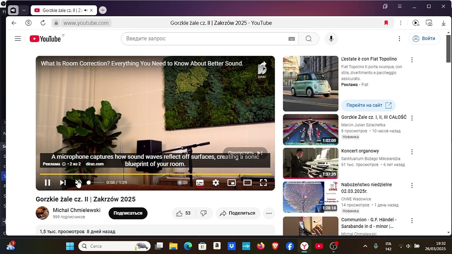The width and height of the screenshot is (452, 254).
Task: Reload the page
Action: point(43,23)
